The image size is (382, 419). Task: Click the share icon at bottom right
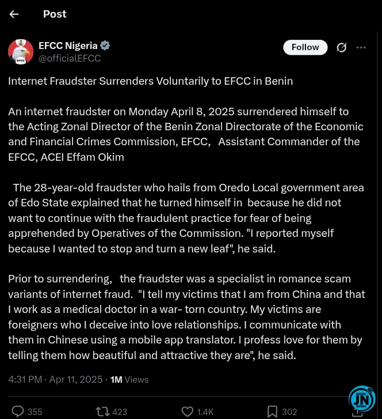tap(357, 413)
